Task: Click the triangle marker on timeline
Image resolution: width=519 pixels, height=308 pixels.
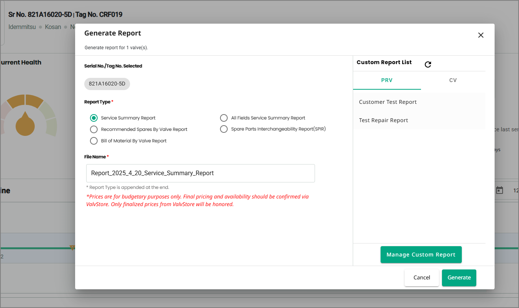Action: 72,248
